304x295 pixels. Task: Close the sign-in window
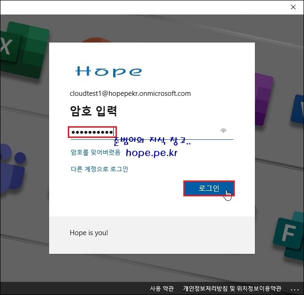click(293, 7)
